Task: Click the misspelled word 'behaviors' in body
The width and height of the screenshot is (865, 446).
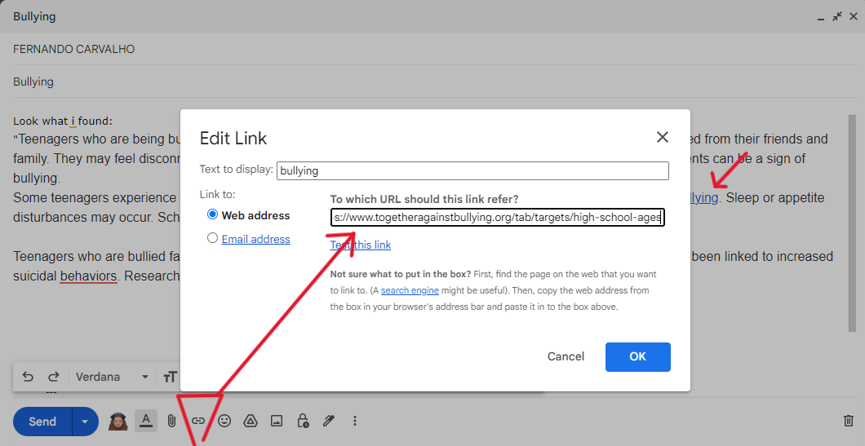Action: [x=88, y=276]
